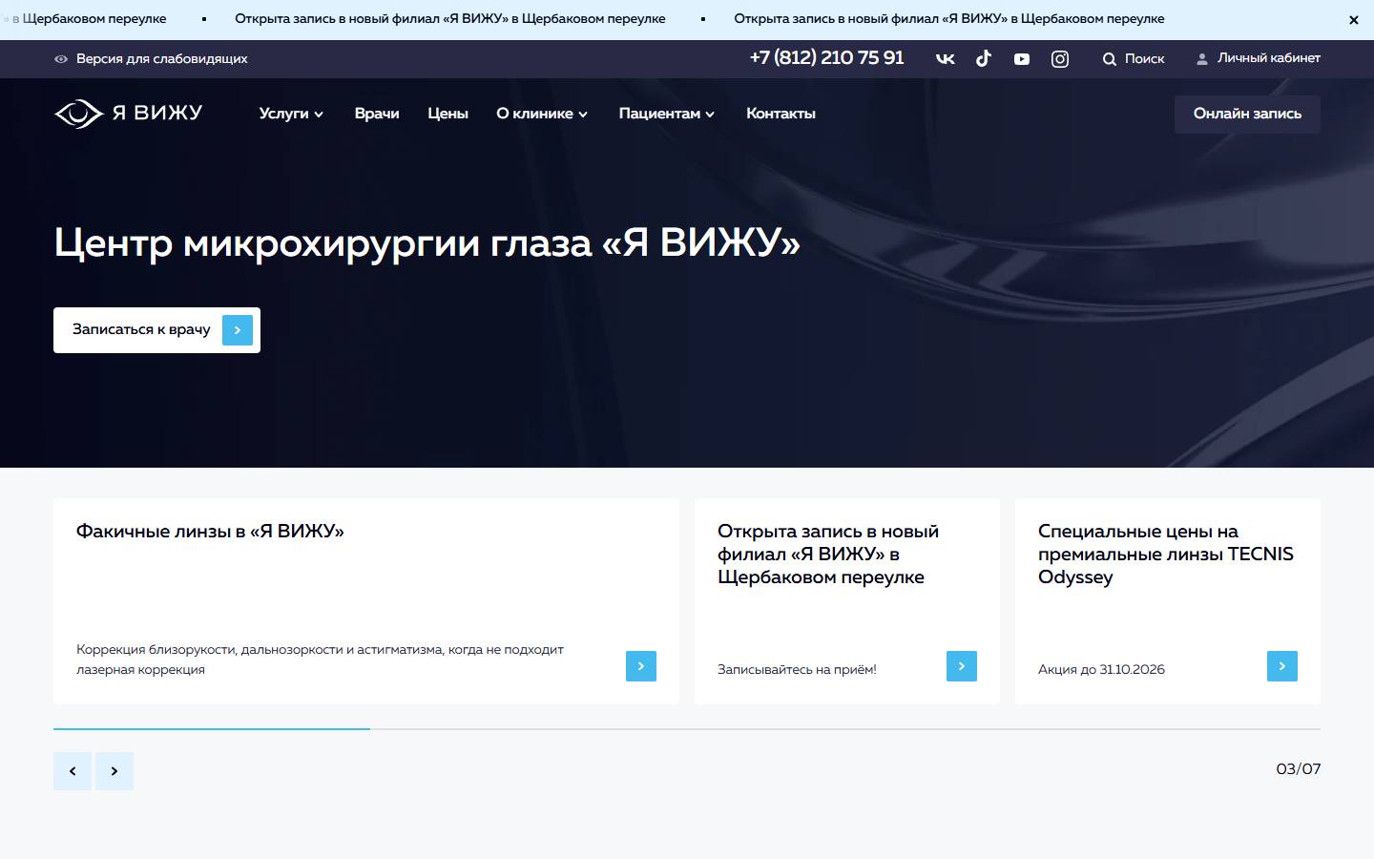Click arrow on TECNIS Odyssey card
Viewport: 1374px width, 859px height.
tap(1282, 666)
